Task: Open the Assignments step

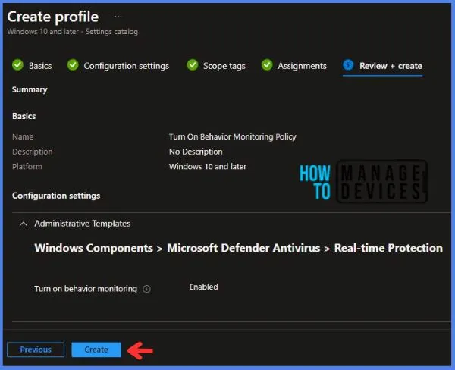Action: pos(302,66)
